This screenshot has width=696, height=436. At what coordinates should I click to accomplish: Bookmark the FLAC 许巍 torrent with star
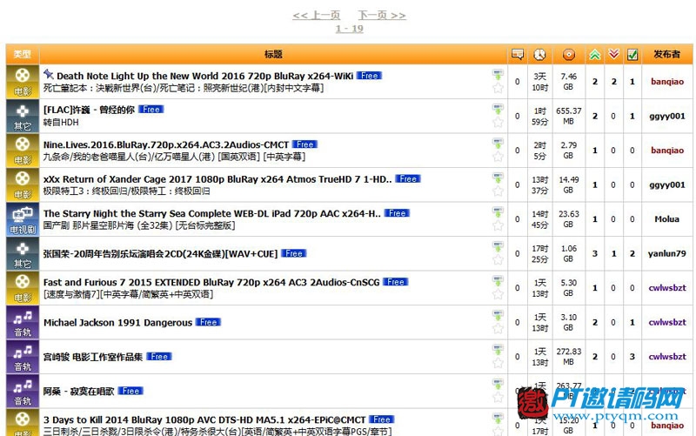click(x=498, y=123)
